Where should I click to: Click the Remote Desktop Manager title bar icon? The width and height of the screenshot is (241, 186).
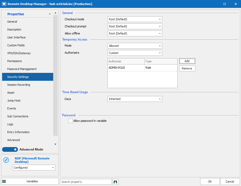pos(4,4)
